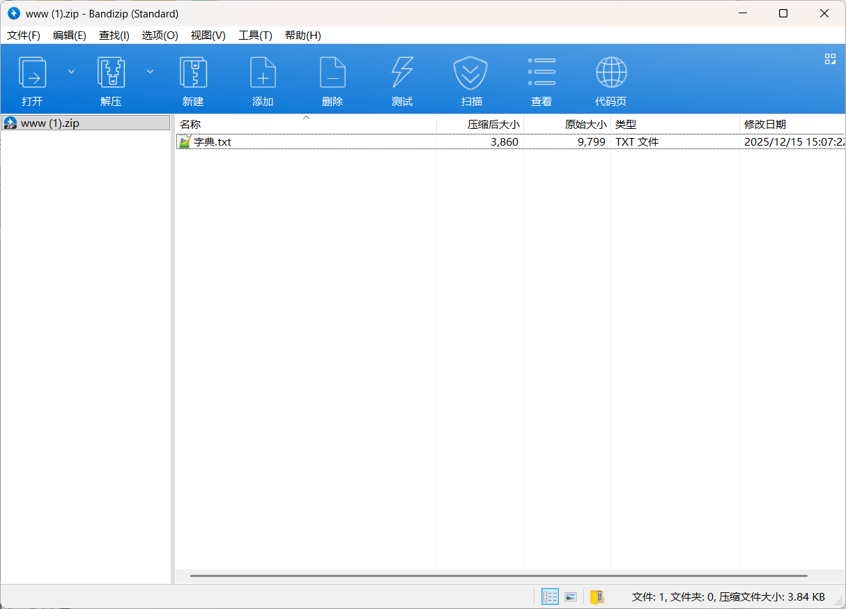
Task: Click the compressed size value 3,860
Action: [x=505, y=142]
